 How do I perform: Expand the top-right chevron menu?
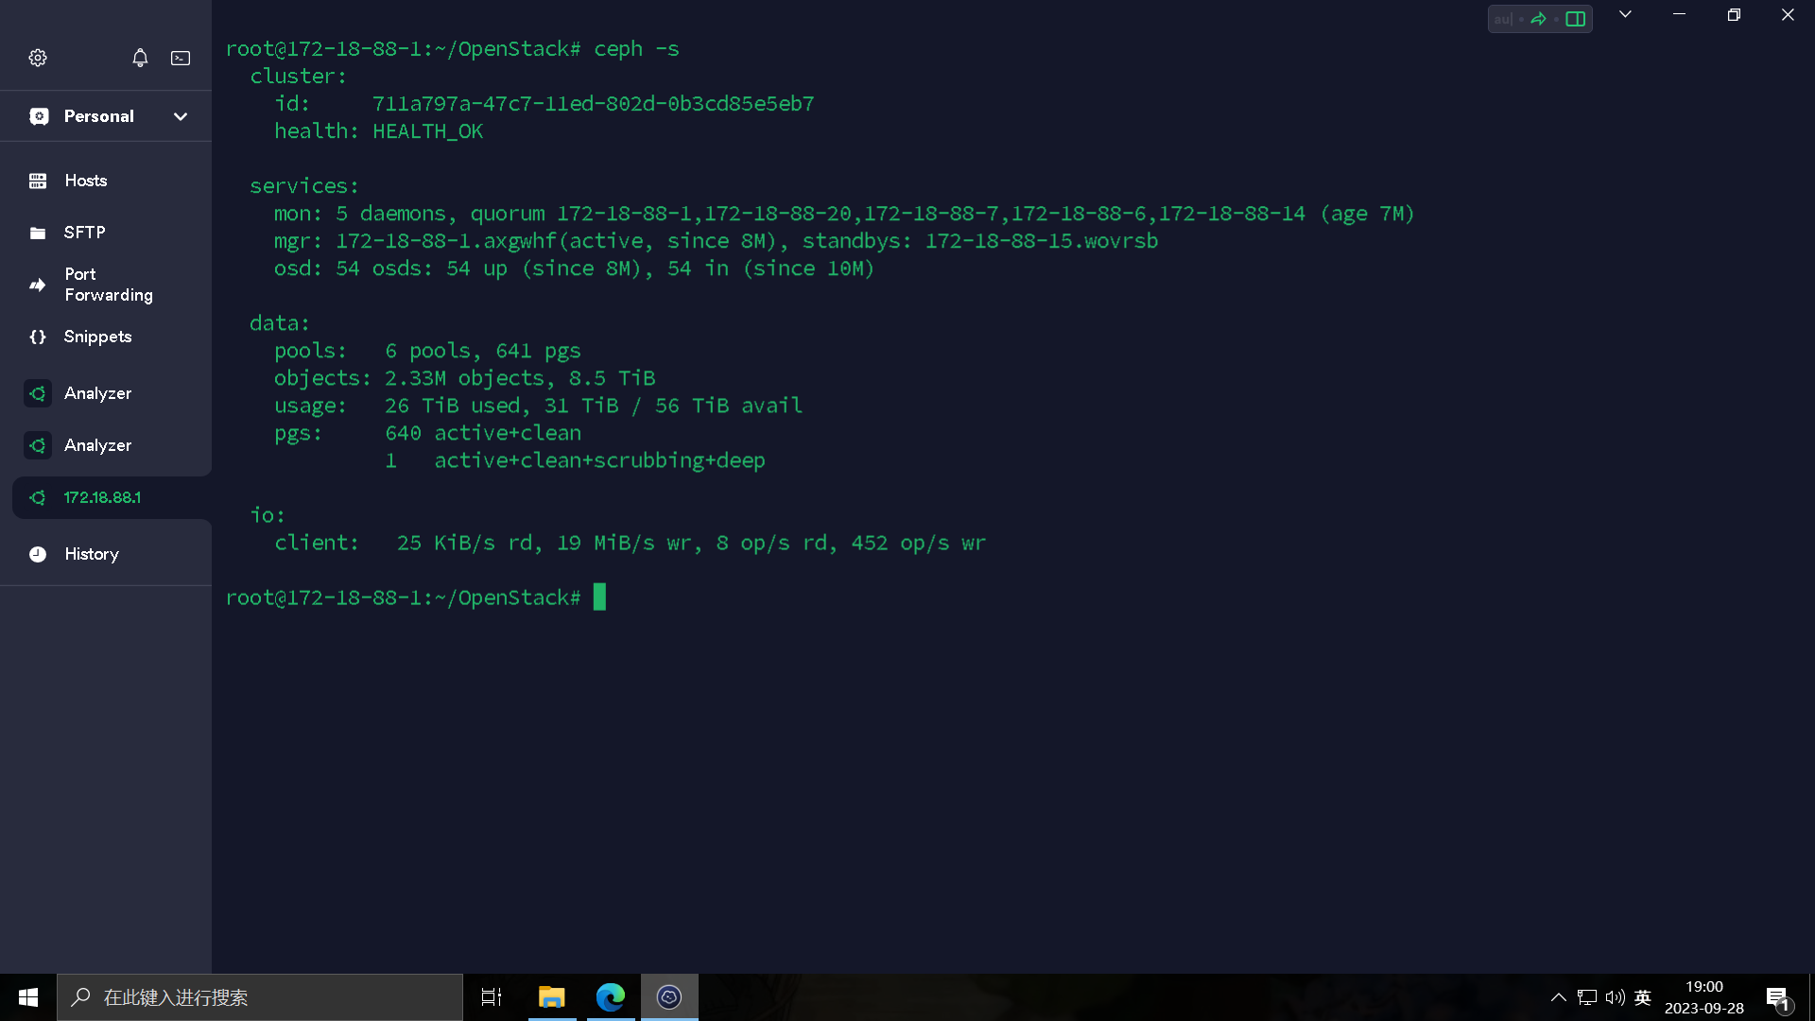click(1625, 14)
